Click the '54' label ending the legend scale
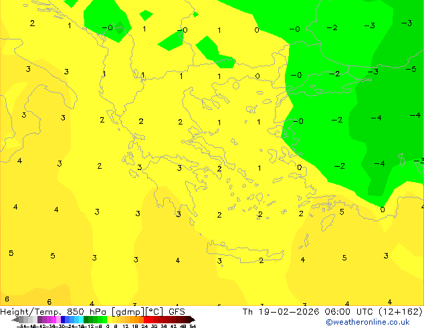The width and height of the screenshot is (424, 328). pos(193,326)
